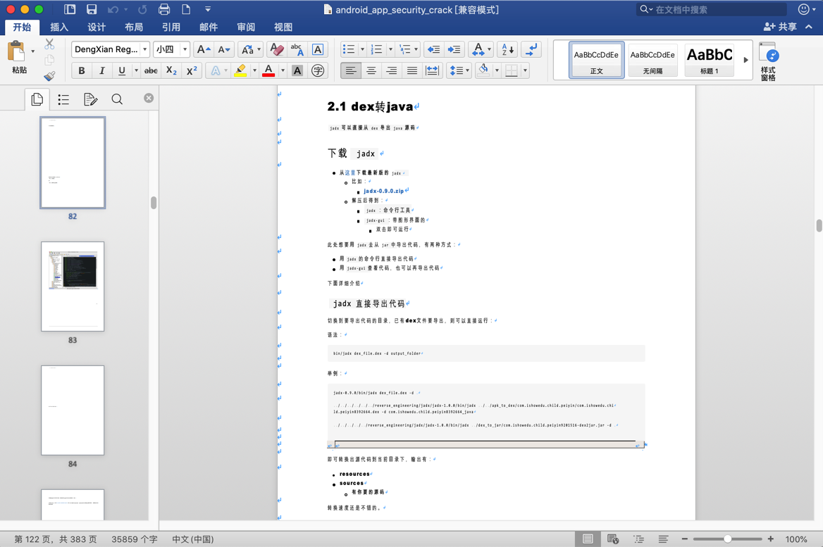
Task: Select the Format Painter brush
Action: coord(49,77)
